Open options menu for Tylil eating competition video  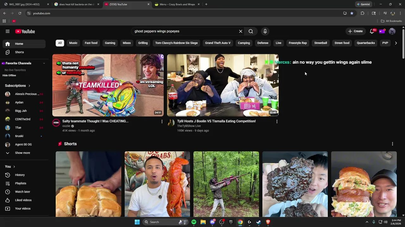(x=277, y=121)
